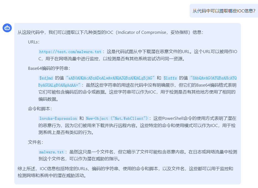258x188 pixels.
Task: Select the $xdjmd variable code snippet
Action: tap(46, 78)
